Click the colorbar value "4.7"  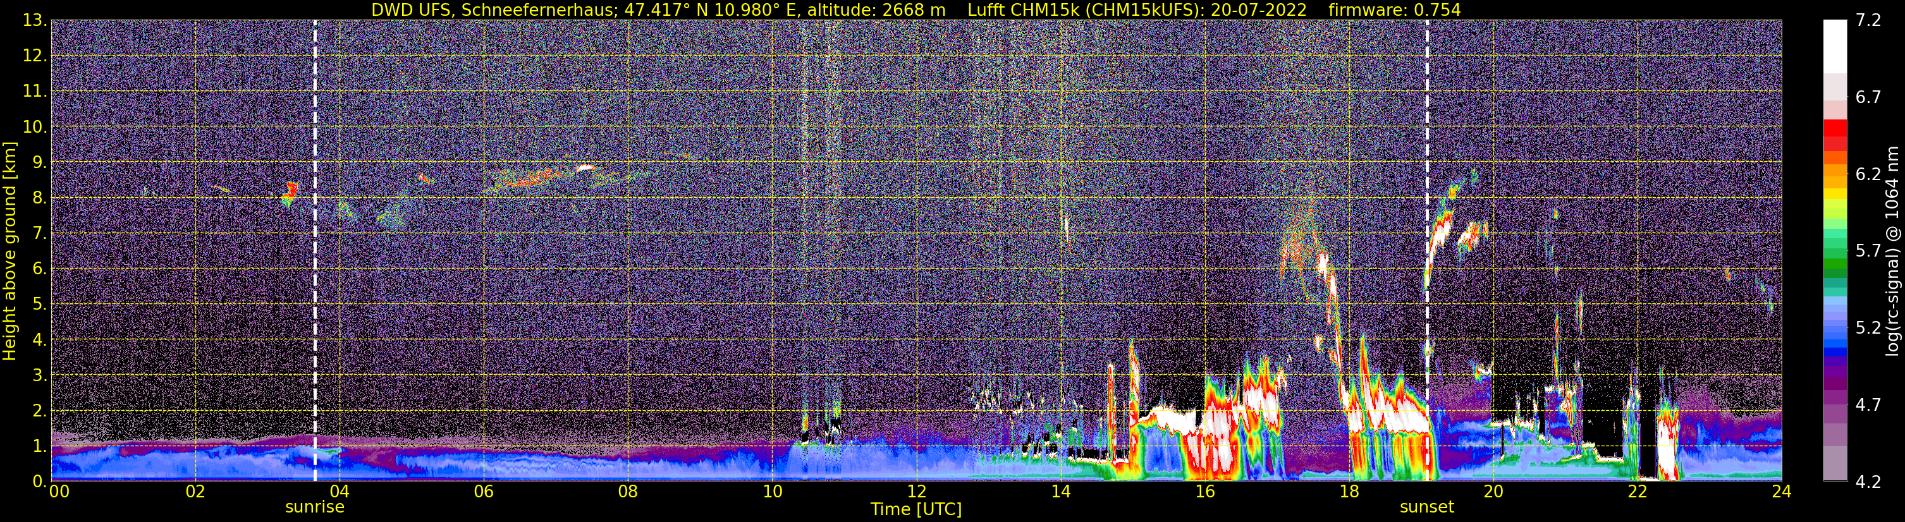pos(1868,404)
